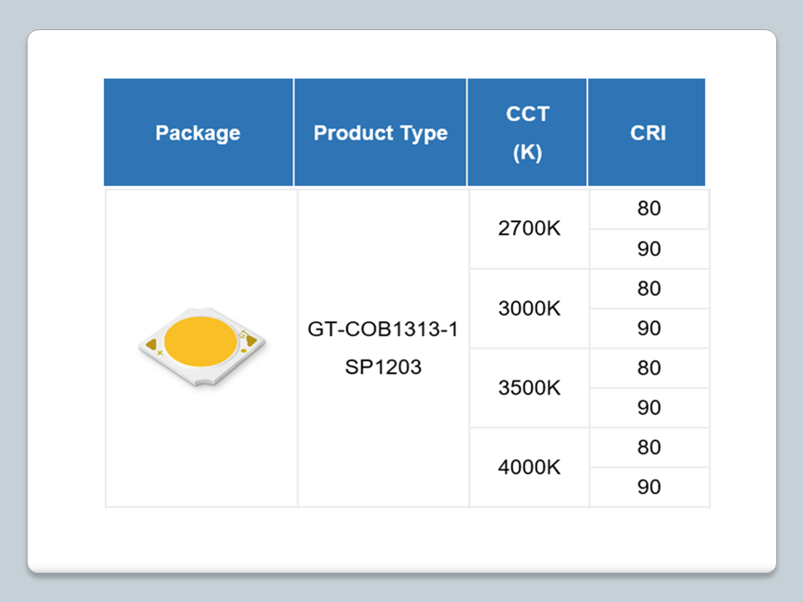This screenshot has height=602, width=803.
Task: Select the Product Type column header
Action: pyautogui.click(x=381, y=133)
